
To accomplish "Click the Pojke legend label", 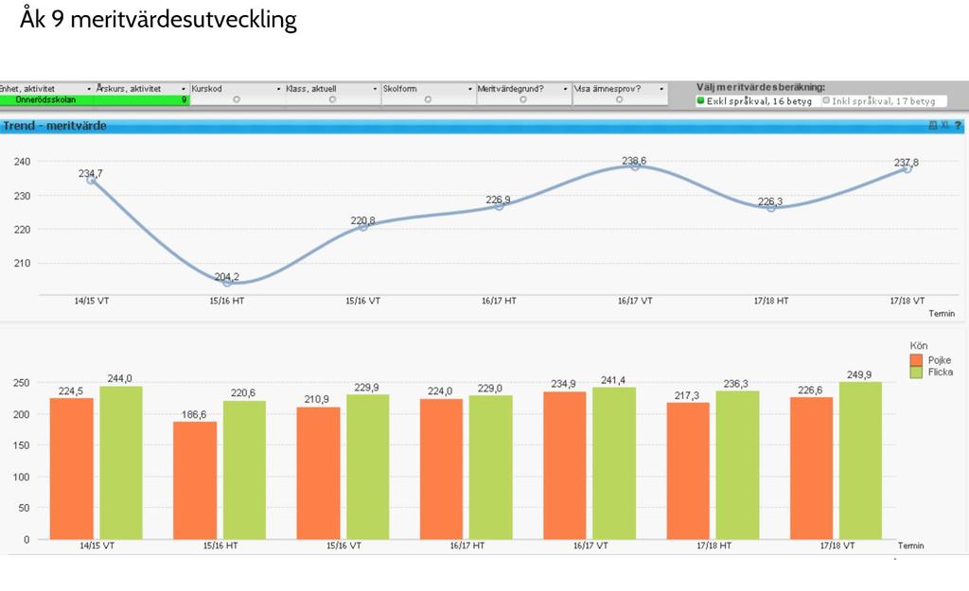I will [940, 360].
